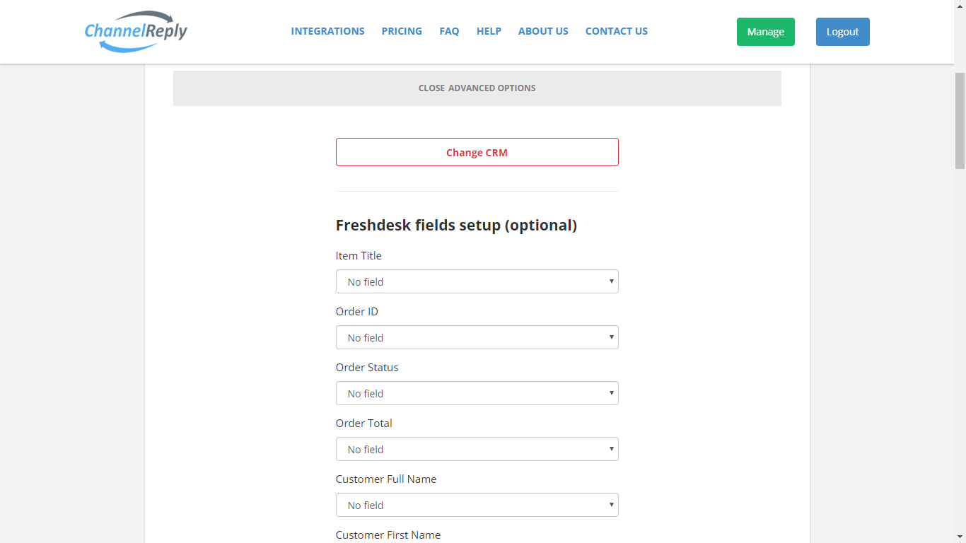Open the Order ID field dropdown
Viewport: 966px width, 543px height.
pos(477,337)
